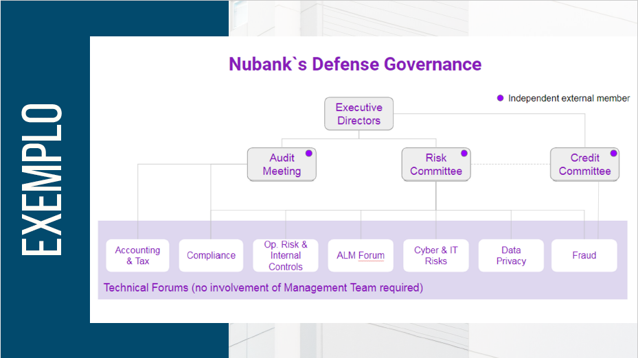Click the Technical Forums caption text
The height and width of the screenshot is (358, 638).
pos(263,287)
